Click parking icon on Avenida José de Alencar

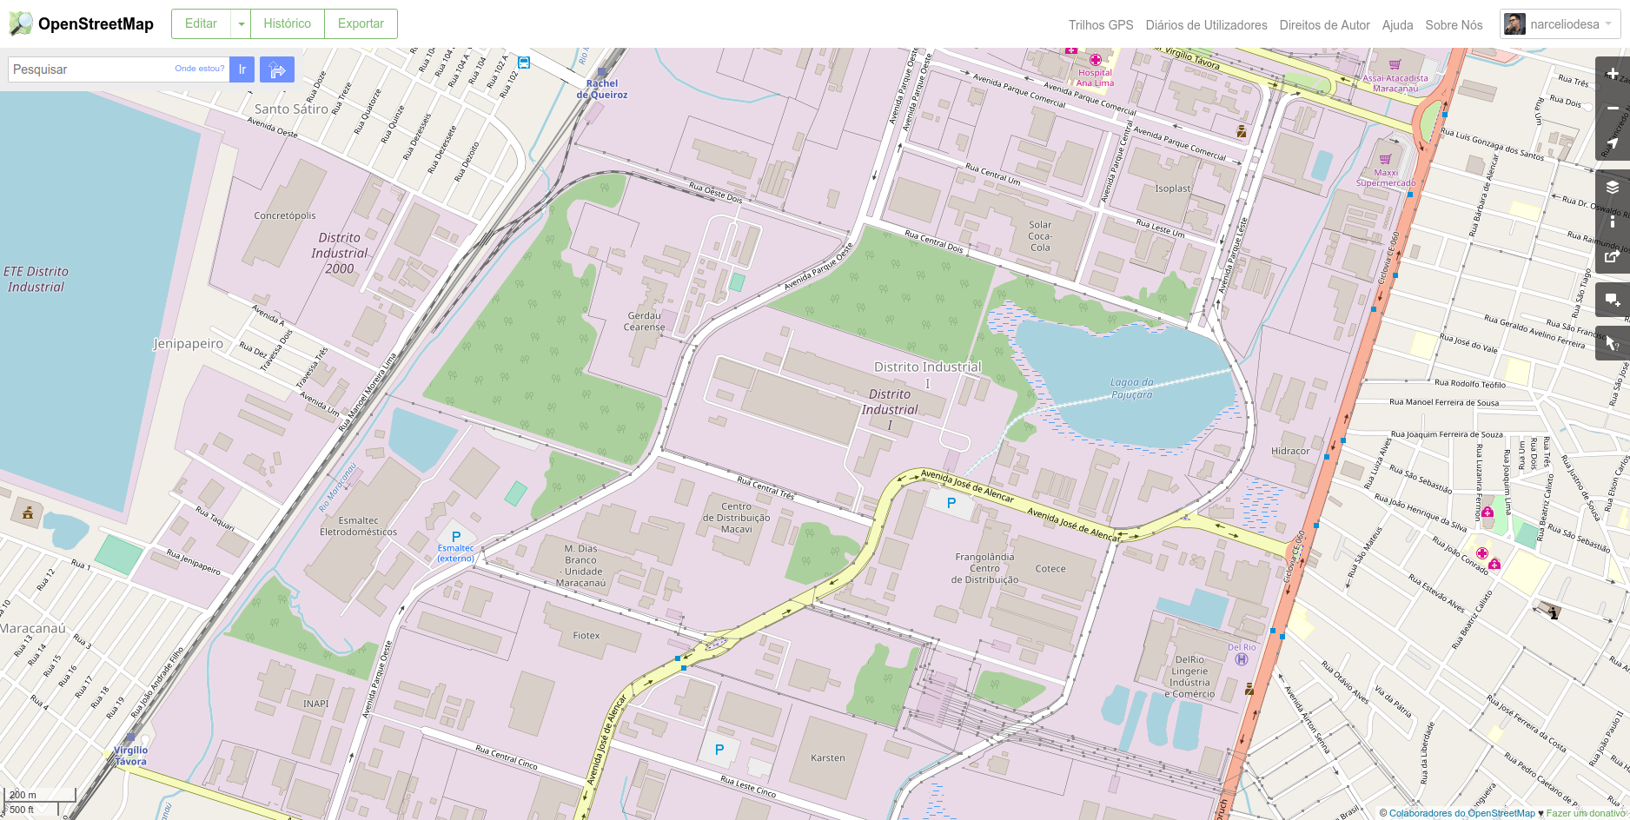click(951, 503)
